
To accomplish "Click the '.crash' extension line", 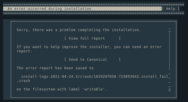I will pos(24,81).
